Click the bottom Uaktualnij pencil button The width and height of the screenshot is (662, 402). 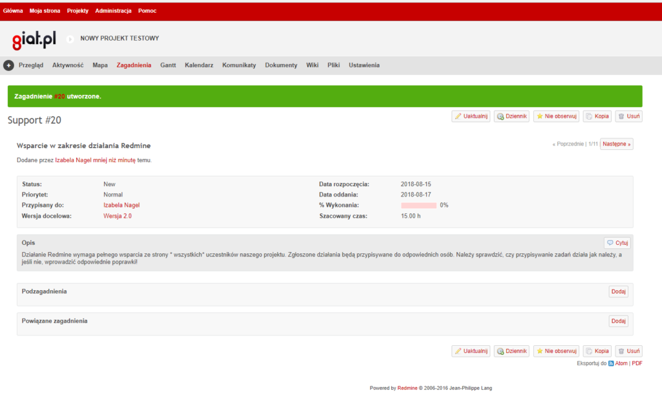471,351
